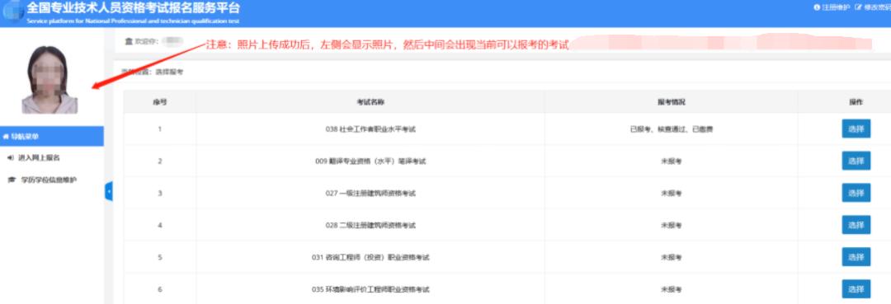Click 选择 for 009 翻译专业资格笔译考试
The image size is (891, 304).
(x=856, y=161)
